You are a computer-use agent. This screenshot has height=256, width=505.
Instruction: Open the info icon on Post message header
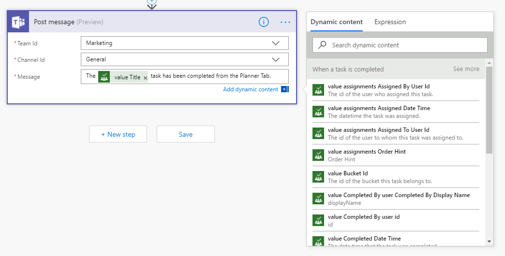pyautogui.click(x=264, y=22)
